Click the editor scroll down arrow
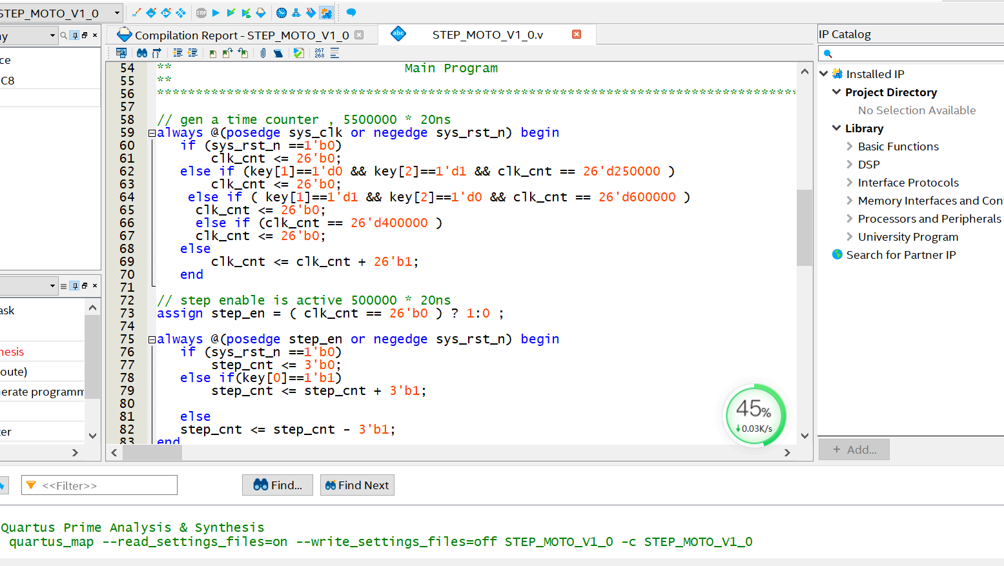Viewport: 1004px width, 566px height. pyautogui.click(x=804, y=436)
